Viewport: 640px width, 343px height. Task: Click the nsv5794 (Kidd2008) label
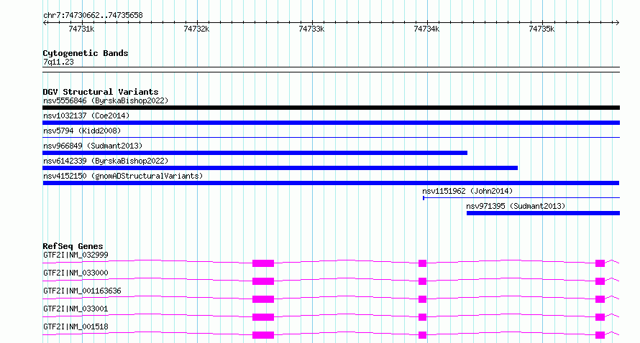82,131
